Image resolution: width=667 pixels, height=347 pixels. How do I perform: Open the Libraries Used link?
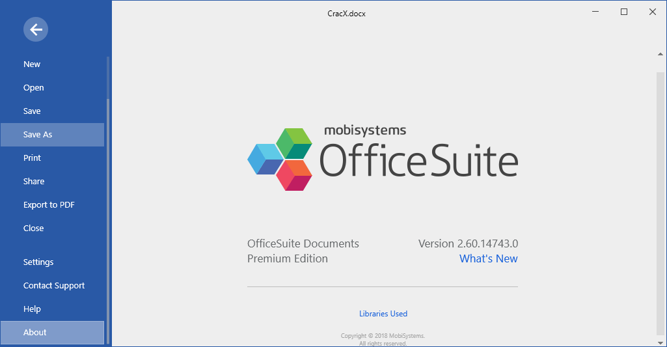(x=383, y=314)
